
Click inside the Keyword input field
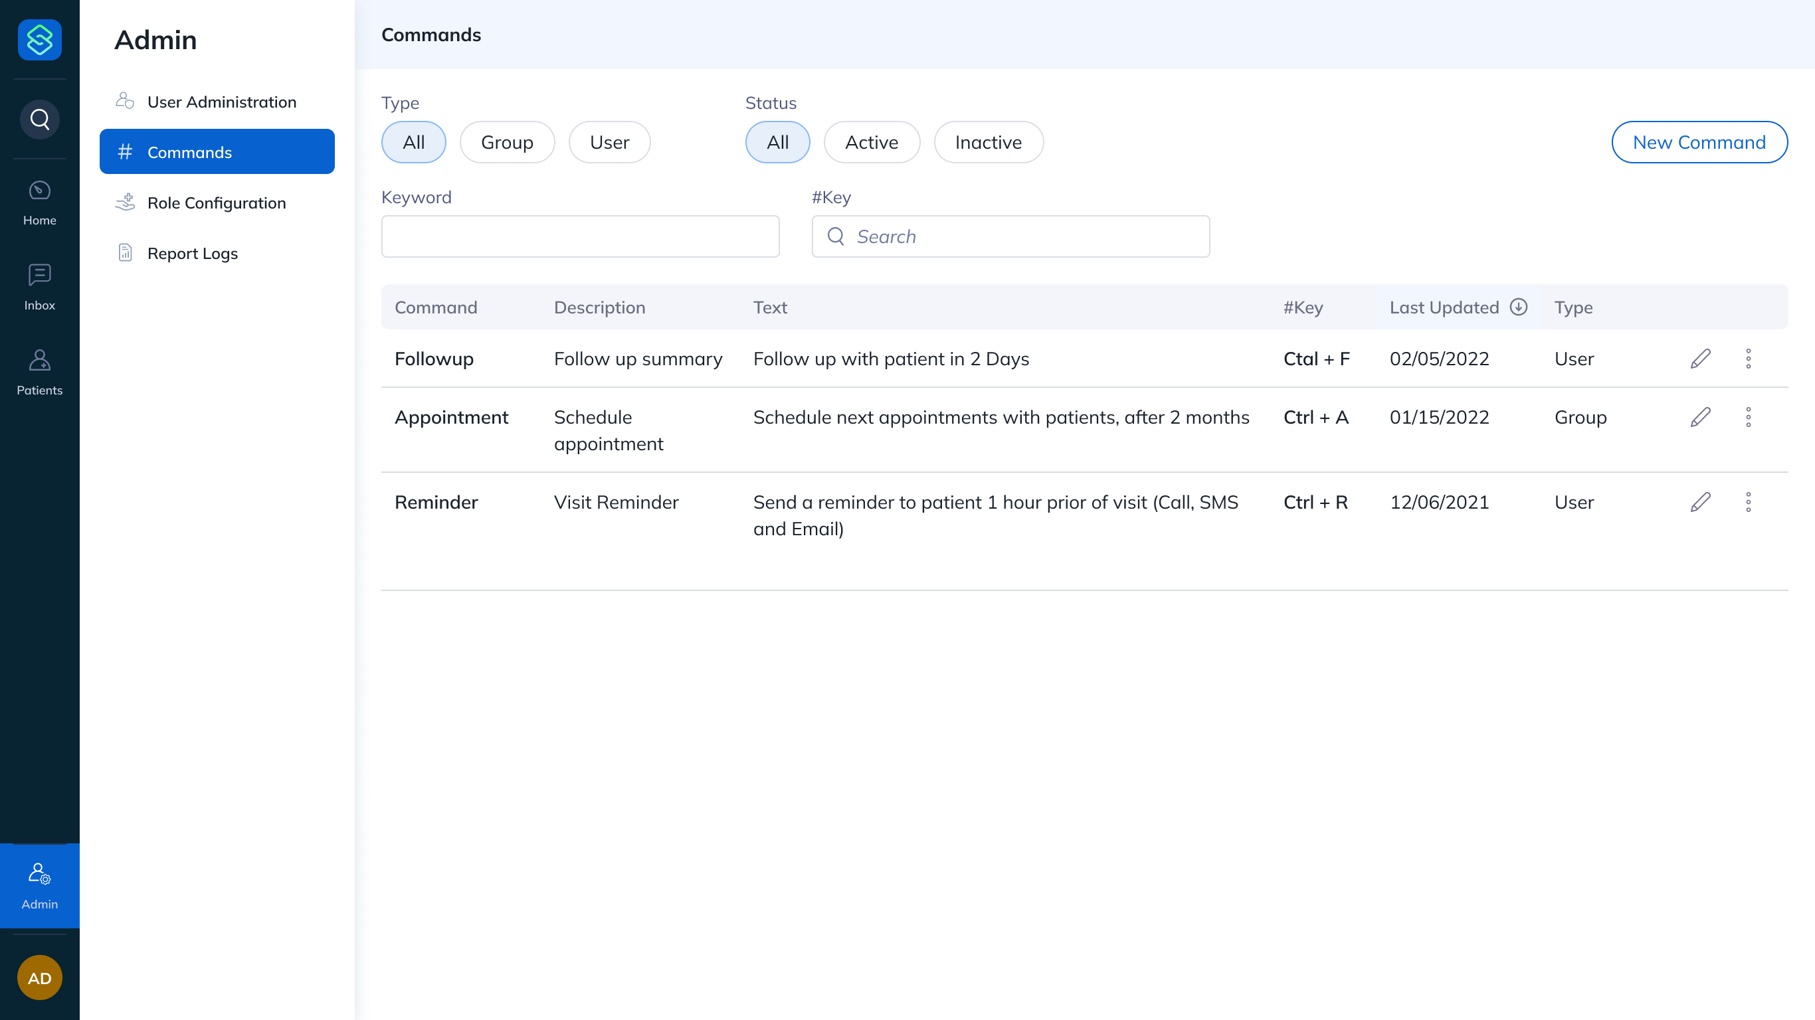(580, 236)
